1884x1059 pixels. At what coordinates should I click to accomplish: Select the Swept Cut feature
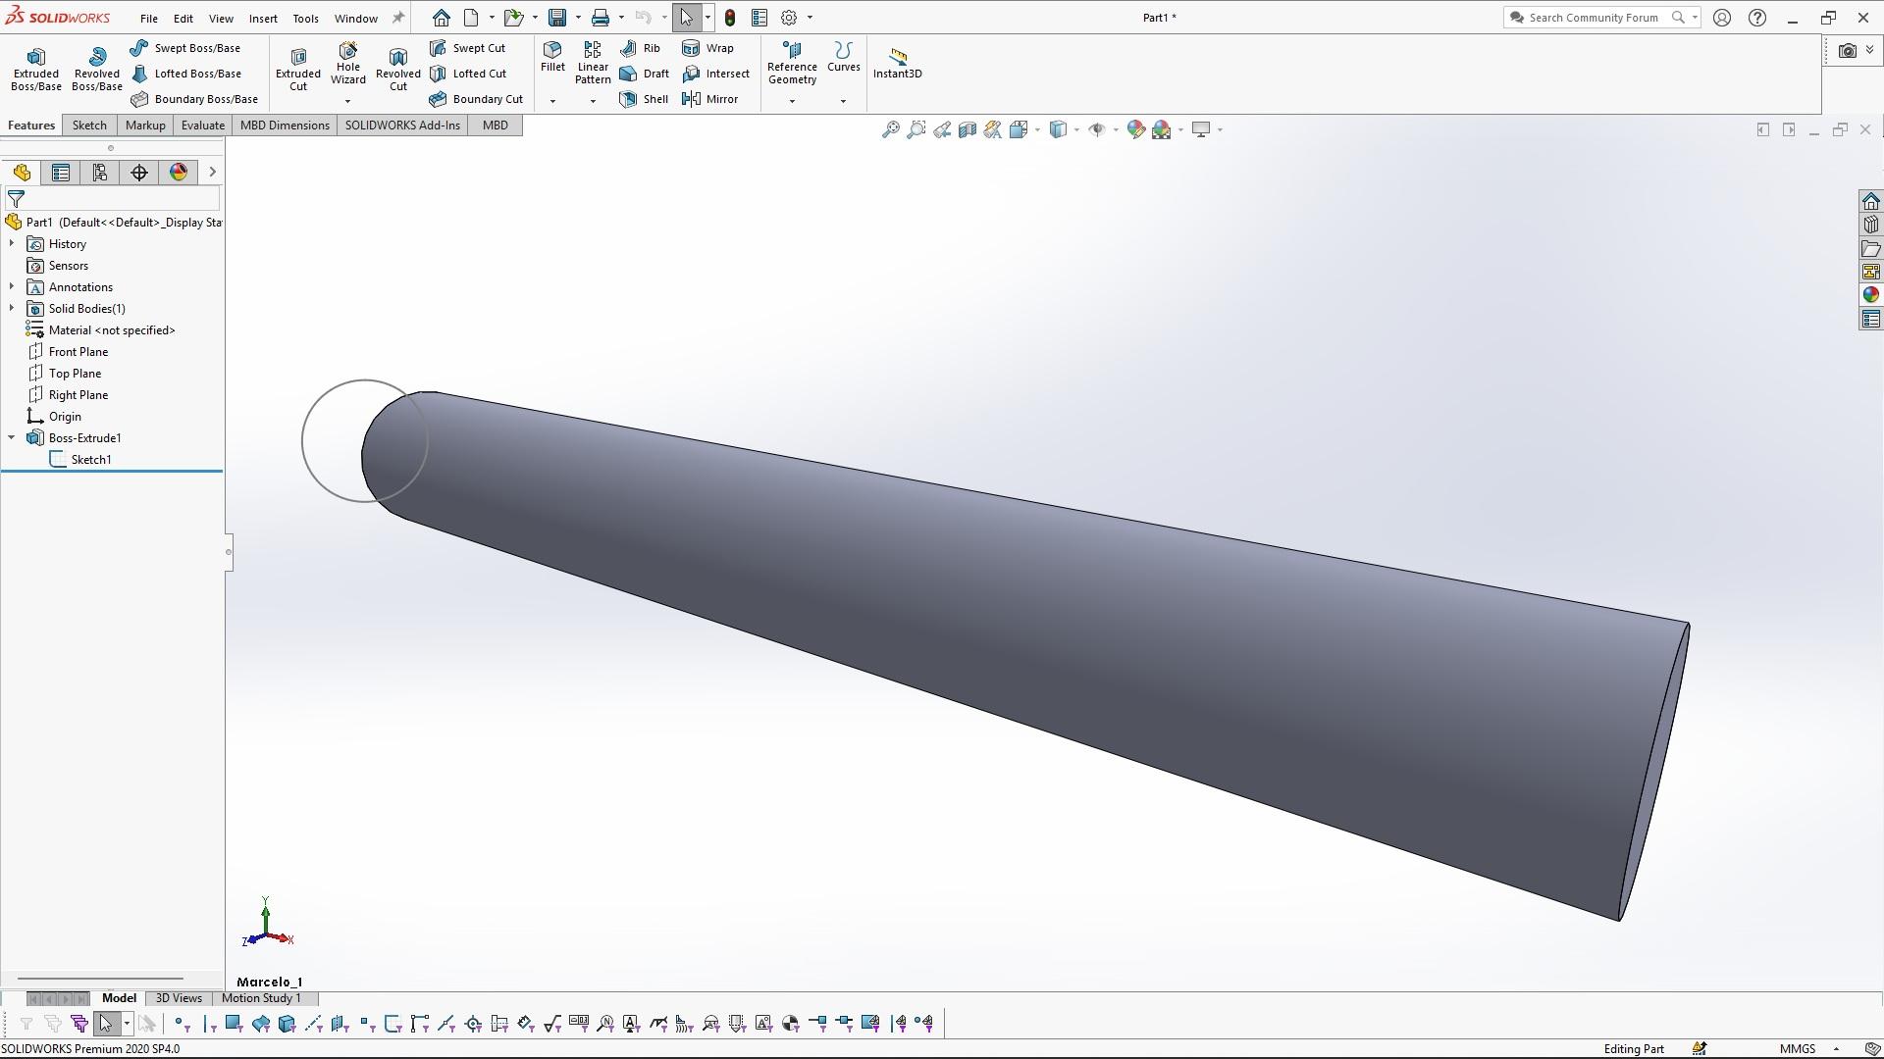coord(468,48)
